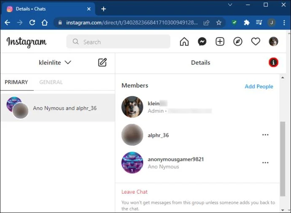Click Add People link
This screenshot has height=213, width=291.
coord(259,86)
